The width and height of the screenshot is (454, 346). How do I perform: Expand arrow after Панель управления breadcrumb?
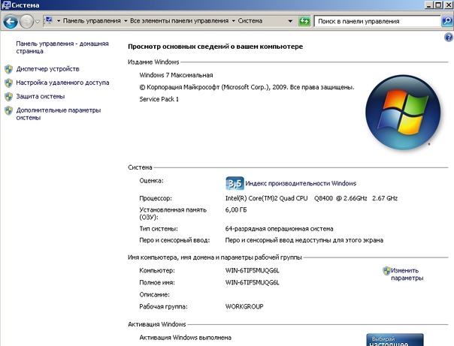pos(126,21)
